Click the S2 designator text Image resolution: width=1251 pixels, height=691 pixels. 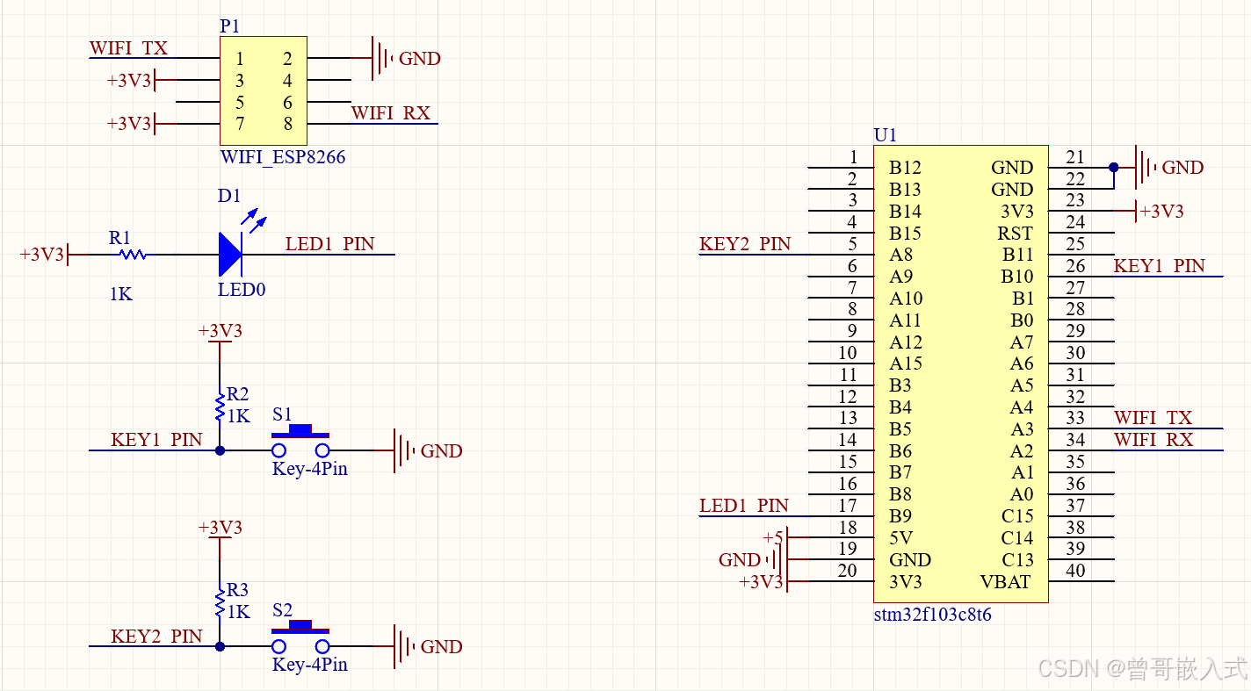coord(282,609)
